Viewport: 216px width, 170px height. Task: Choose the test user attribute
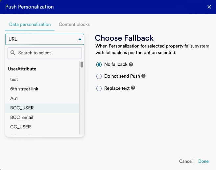tap(14, 79)
